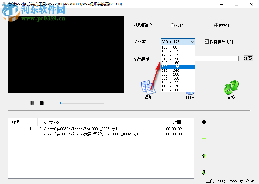Collapse the 分辨率 resolution dropdown
Screen dimensions: 259x184
click(x=192, y=42)
